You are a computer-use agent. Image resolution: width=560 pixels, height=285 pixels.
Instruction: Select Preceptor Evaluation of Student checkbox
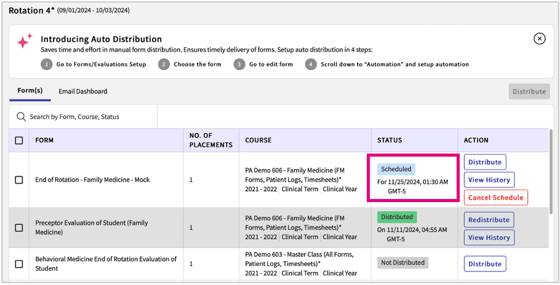click(19, 228)
